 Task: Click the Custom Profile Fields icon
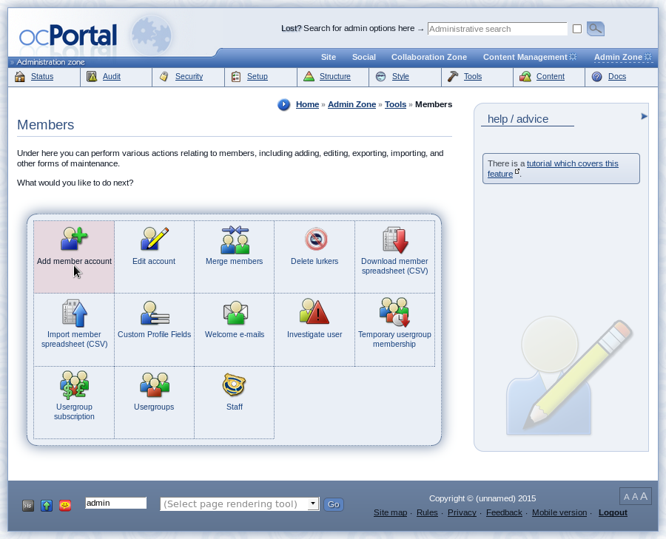(x=154, y=313)
